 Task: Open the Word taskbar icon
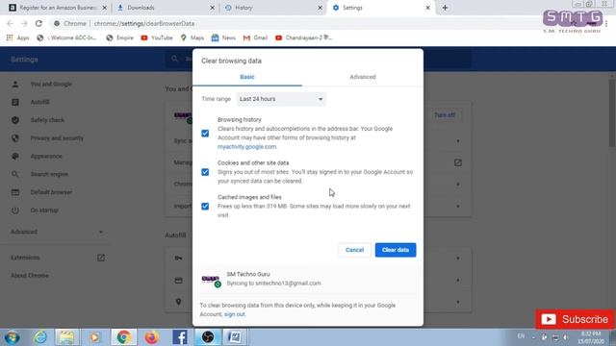235,337
